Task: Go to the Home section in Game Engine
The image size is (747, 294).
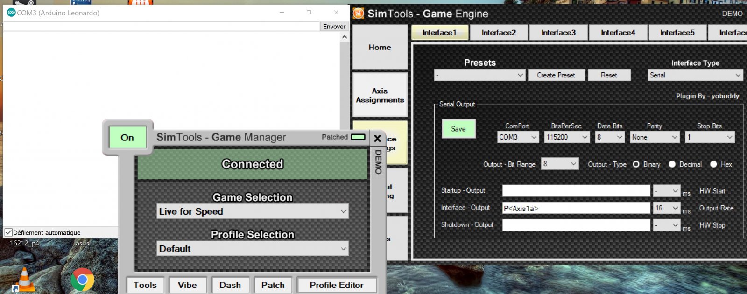Action: click(380, 47)
